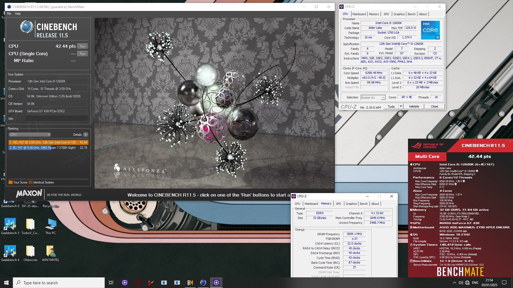Open the notification center icon
The image size is (513, 288).
point(504,283)
